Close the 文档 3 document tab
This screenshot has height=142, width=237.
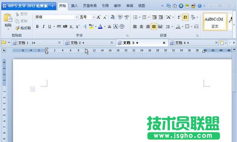pos(164,43)
